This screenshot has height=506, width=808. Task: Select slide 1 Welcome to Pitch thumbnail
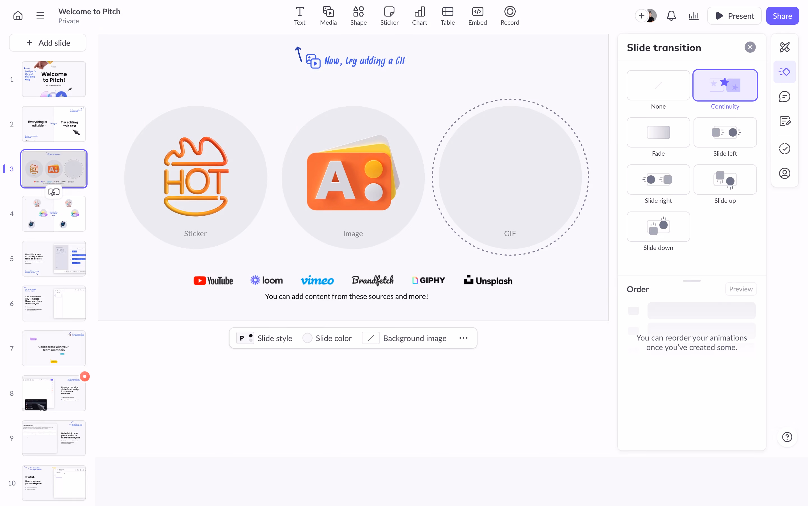pyautogui.click(x=54, y=79)
